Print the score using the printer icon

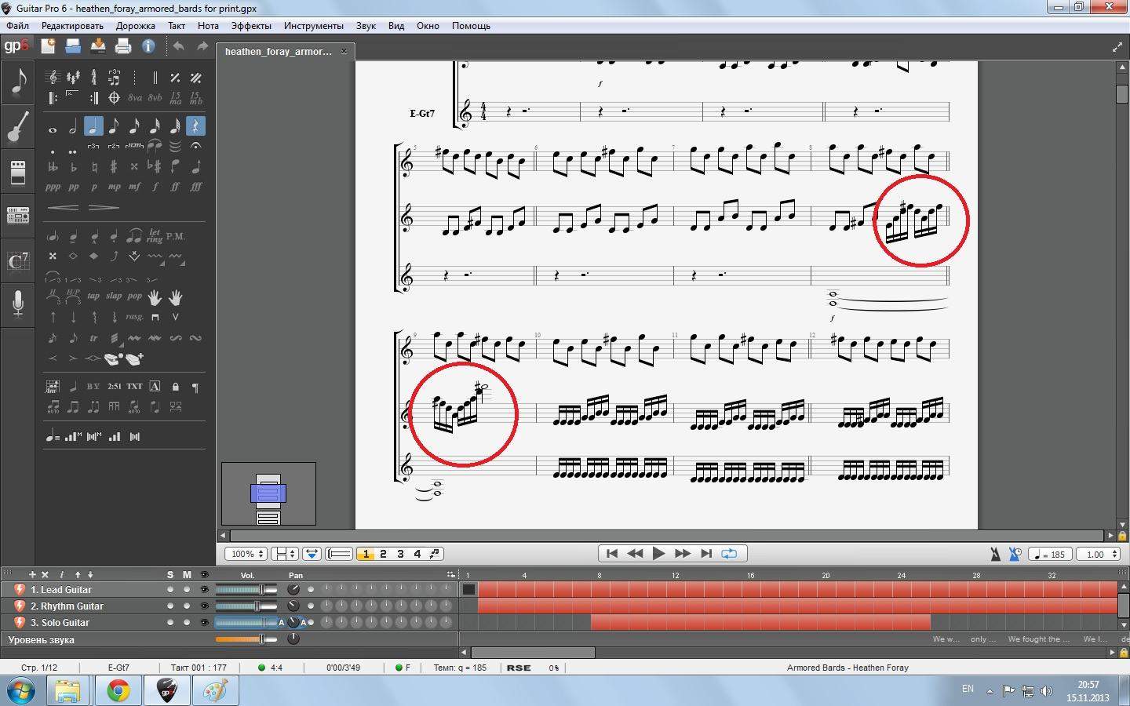pyautogui.click(x=123, y=46)
